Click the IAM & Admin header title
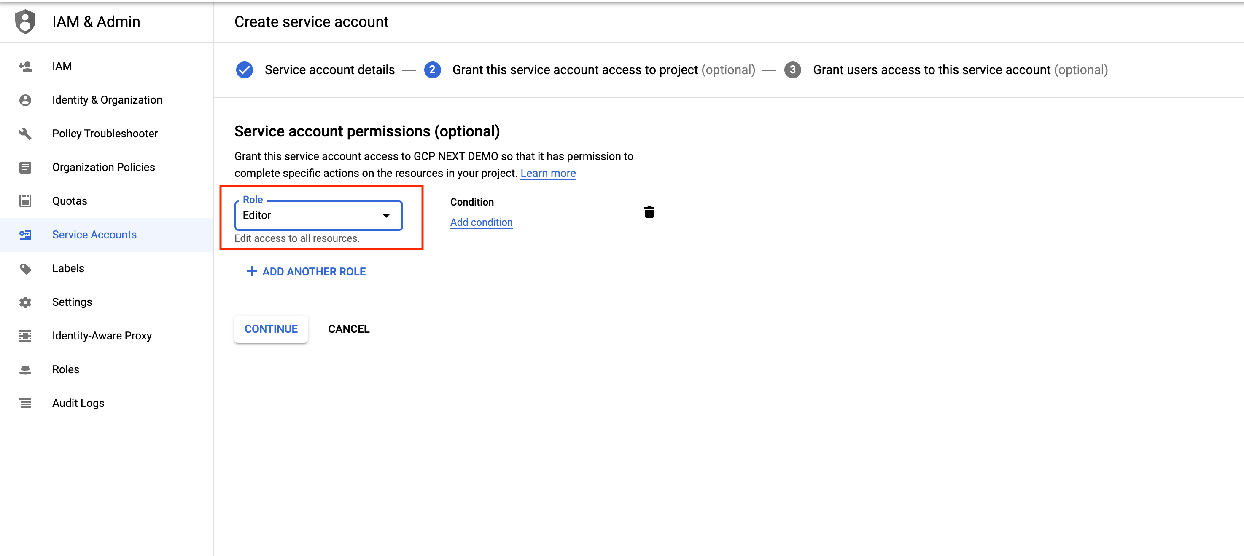 click(x=96, y=22)
